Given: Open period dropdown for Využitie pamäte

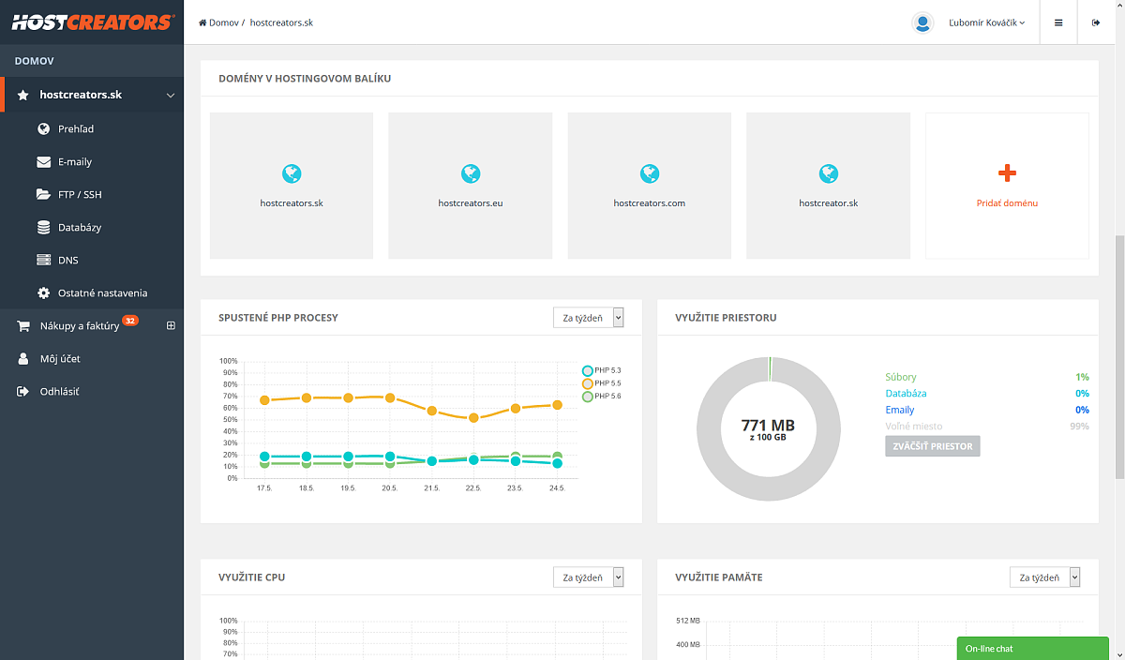Looking at the screenshot, I should (1045, 577).
